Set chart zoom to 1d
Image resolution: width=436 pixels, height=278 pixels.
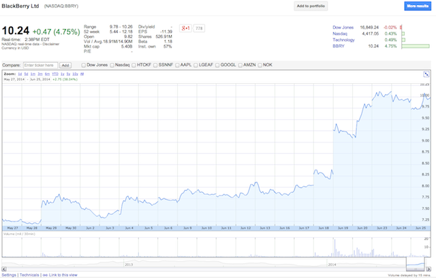pos(20,74)
